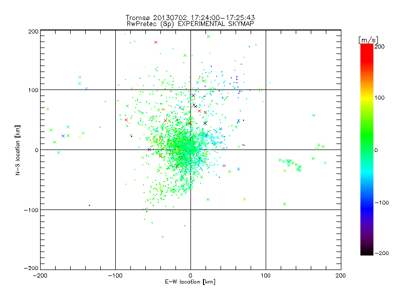Click the '0' label on the colorbar

point(376,150)
